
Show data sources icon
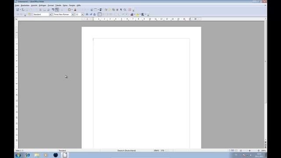[117, 10]
